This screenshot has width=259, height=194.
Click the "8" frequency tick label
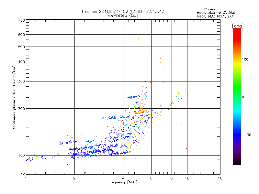(172, 178)
